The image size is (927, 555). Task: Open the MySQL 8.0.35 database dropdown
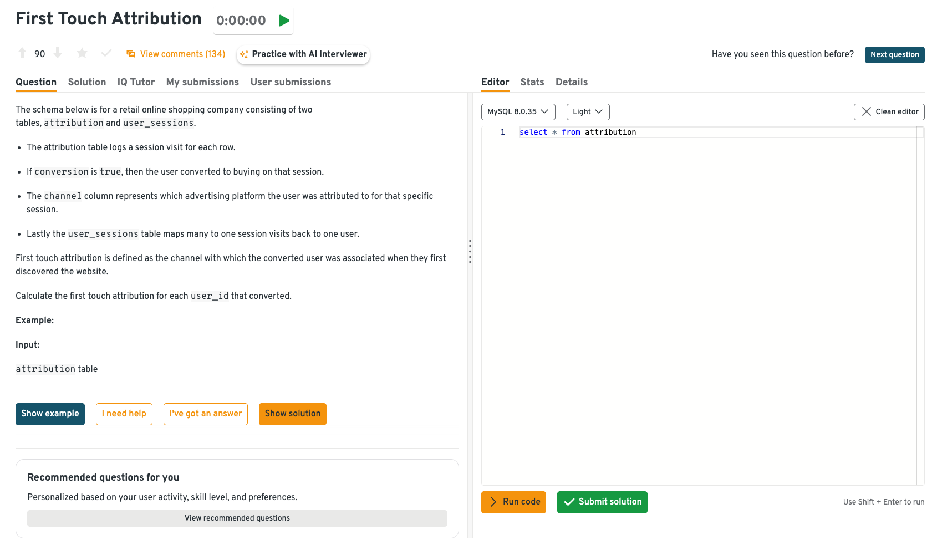point(518,111)
